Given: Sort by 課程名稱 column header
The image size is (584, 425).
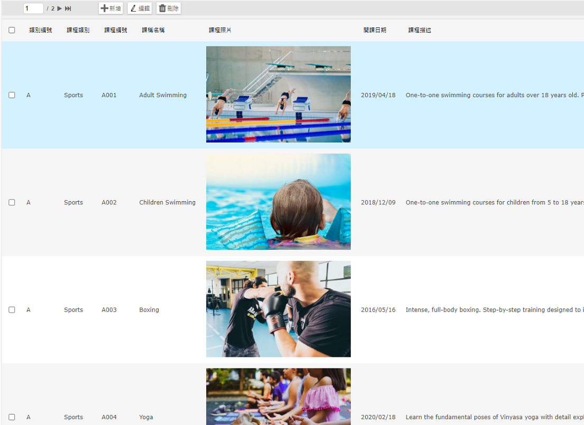Looking at the screenshot, I should 153,30.
